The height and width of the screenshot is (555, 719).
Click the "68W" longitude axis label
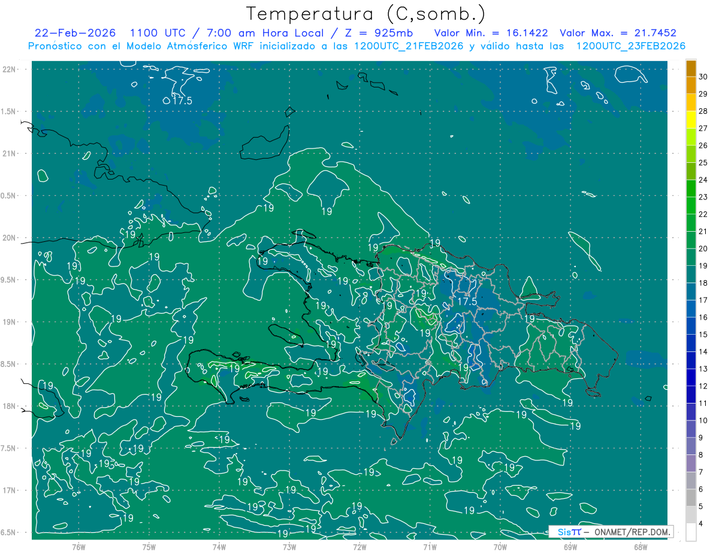[x=641, y=547]
